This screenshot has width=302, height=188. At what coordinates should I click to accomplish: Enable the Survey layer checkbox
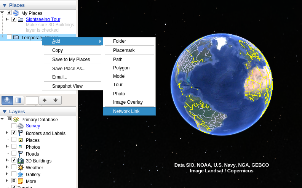coord(14,126)
